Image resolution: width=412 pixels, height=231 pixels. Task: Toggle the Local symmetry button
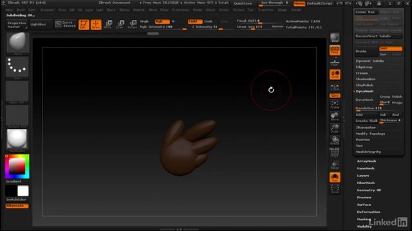click(335, 74)
